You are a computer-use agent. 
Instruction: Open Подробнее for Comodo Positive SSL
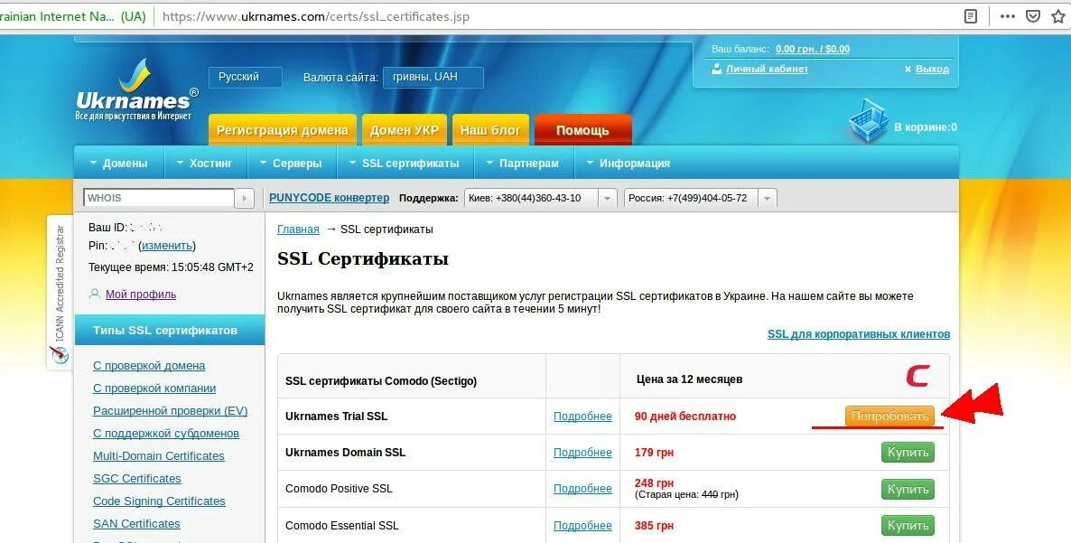coord(582,489)
